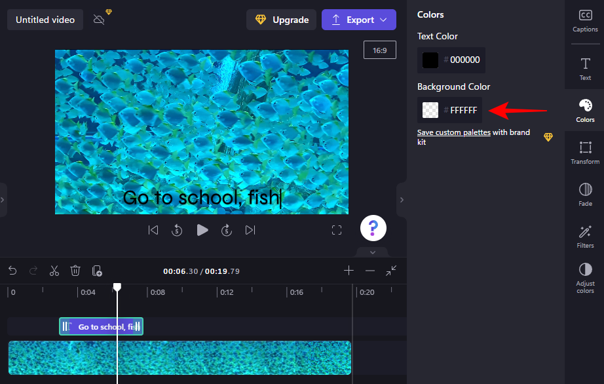Enter fullscreen preview mode
The width and height of the screenshot is (604, 384).
(337, 230)
